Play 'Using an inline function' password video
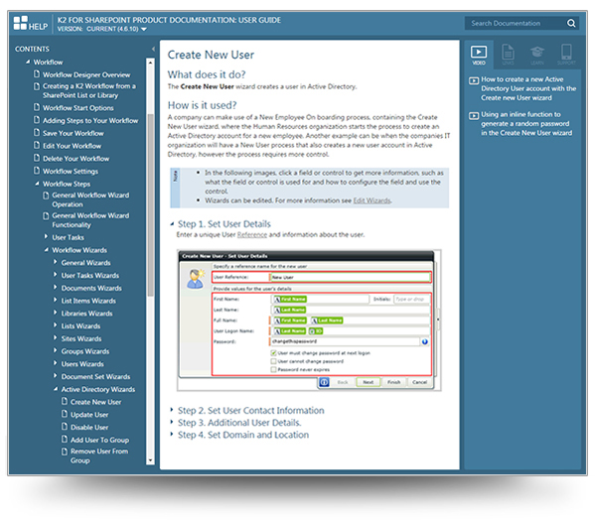The image size is (595, 520). point(526,124)
